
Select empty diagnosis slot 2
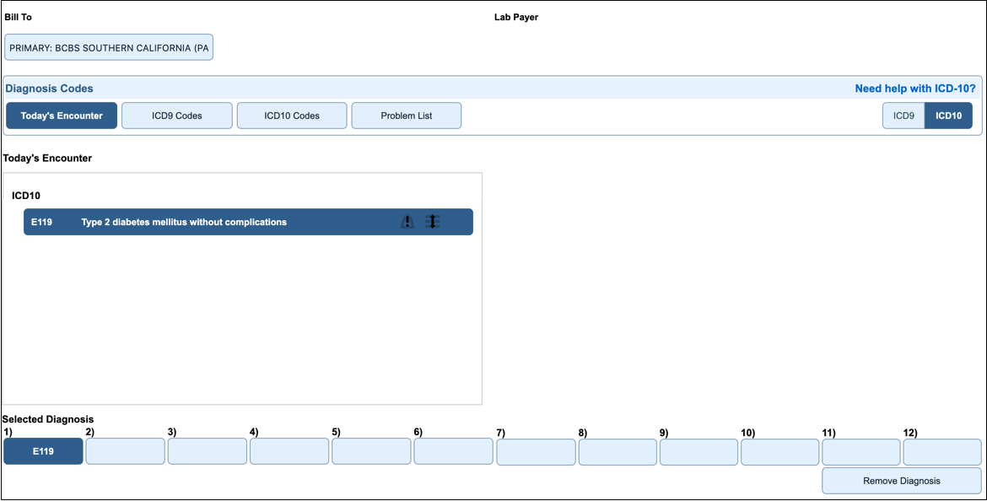tap(125, 451)
